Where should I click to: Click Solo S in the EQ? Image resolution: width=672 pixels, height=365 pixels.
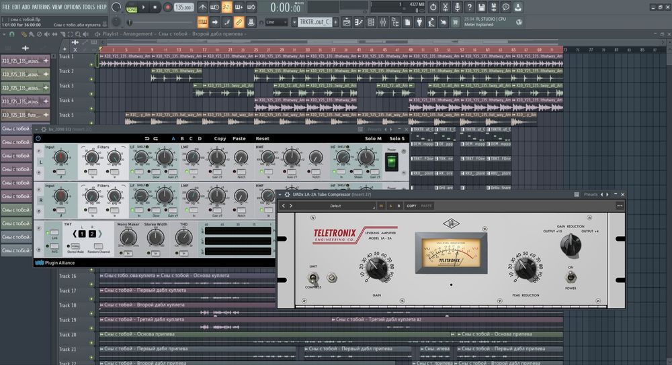coord(397,139)
